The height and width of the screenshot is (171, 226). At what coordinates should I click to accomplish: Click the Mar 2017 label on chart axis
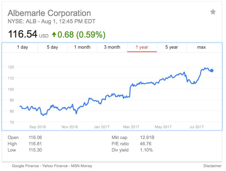tap(131, 127)
